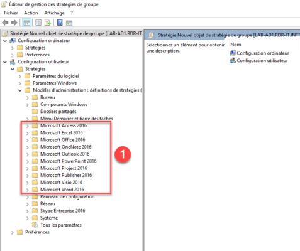This screenshot has height=251, width=300.
Task: Click the Skype Entreprise 2016 folder icon
Action: click(35, 211)
